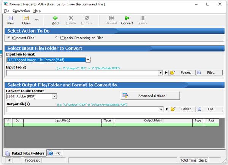Open Advanced Options
The height and width of the screenshot is (165, 228).
tap(150, 96)
